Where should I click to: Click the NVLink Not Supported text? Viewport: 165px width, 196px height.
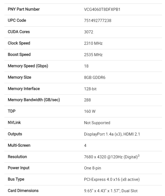tap(97, 123)
